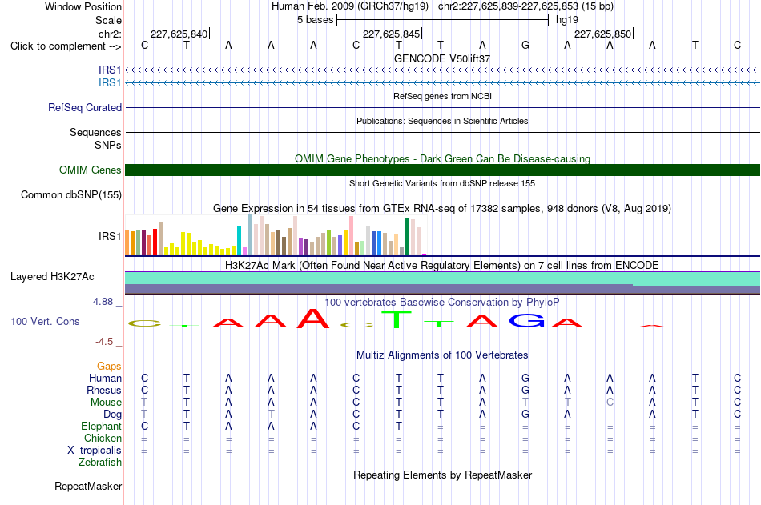Click the X_tropicalis species label
The image size is (761, 505).
(x=95, y=451)
